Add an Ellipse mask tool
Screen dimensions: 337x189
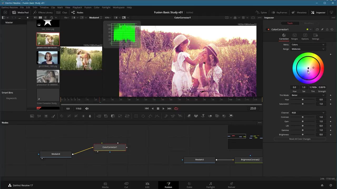[x=143, y=116]
